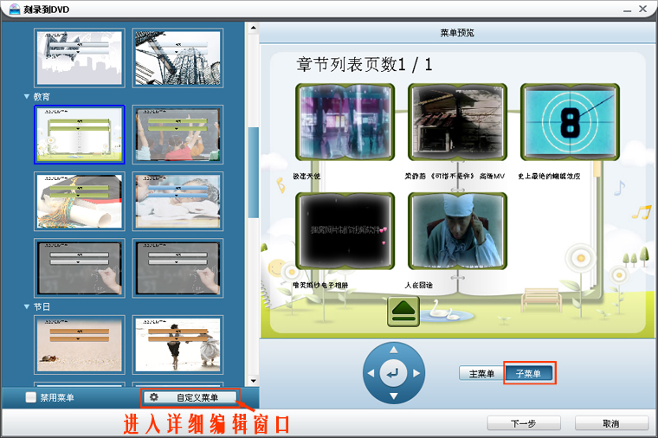Minimize the 刻录到DVD window
This screenshot has width=658, height=438.
[627, 10]
